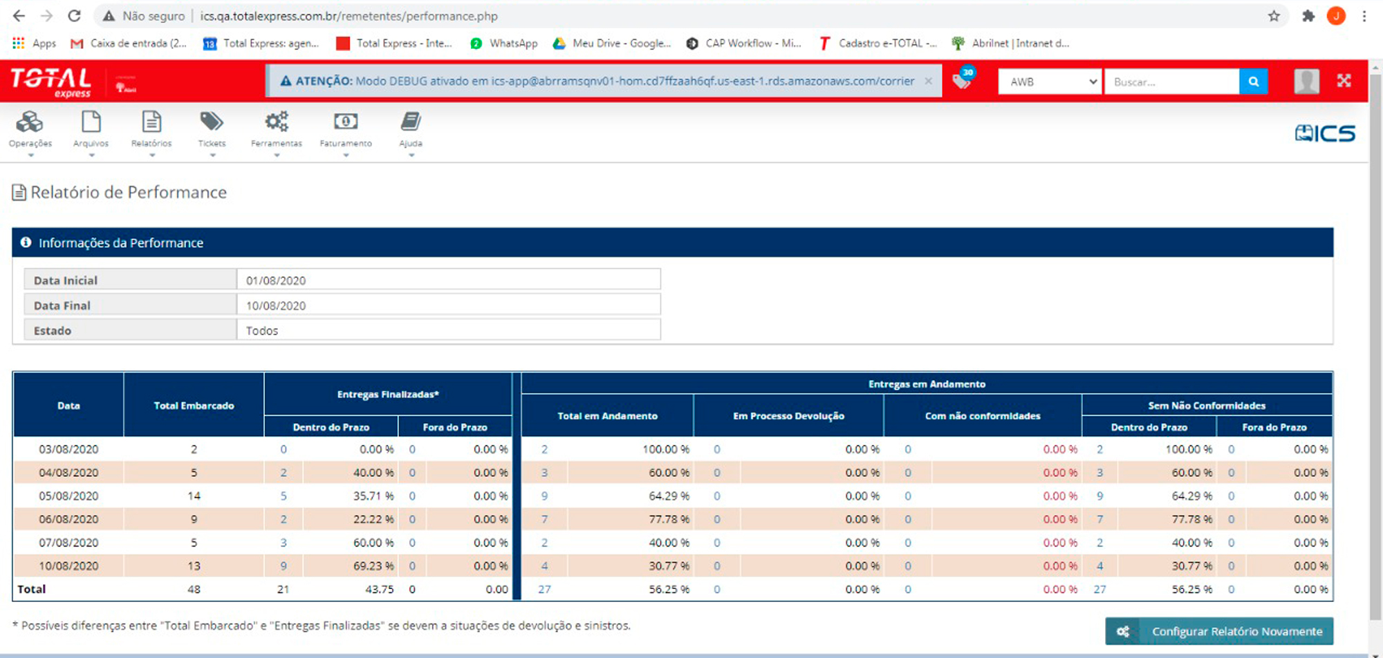Click Configurar Relatório Novamente button
Image resolution: width=1383 pixels, height=658 pixels.
1219,631
